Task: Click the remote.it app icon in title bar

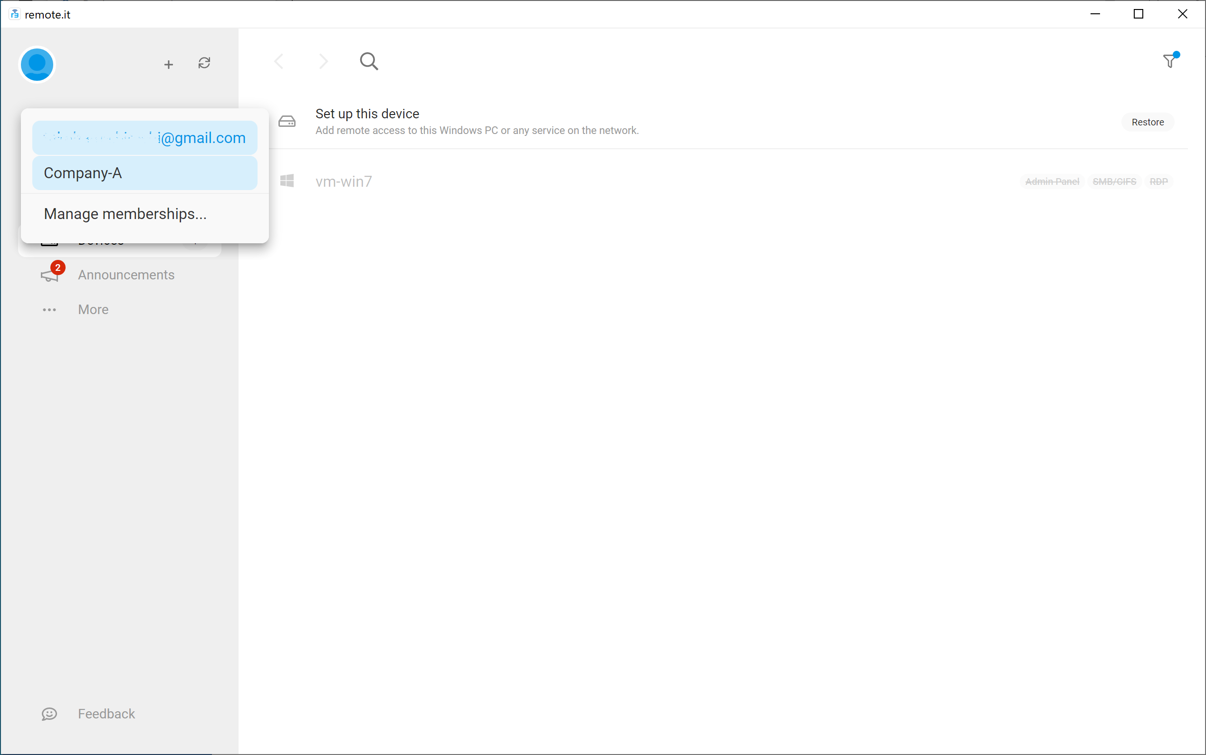Action: [x=15, y=14]
